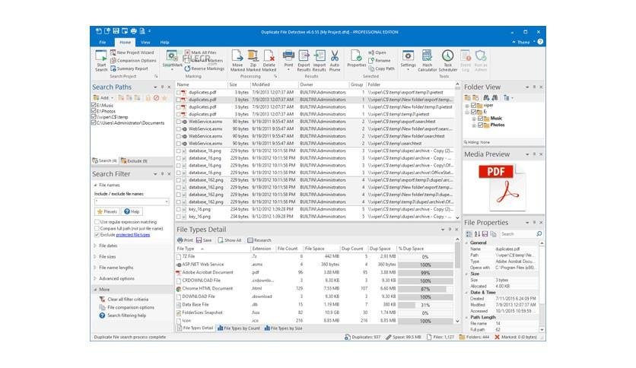
Task: Uncheck the E:\Music search path
Action: [x=94, y=106]
